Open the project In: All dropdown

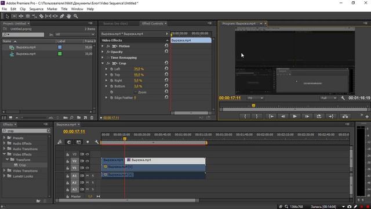pyautogui.click(x=75, y=35)
